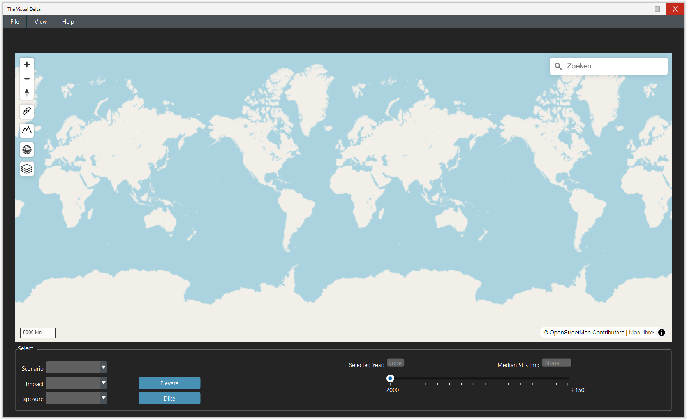Open the MapLibre link
Screen dimensions: 687x420
click(641, 332)
